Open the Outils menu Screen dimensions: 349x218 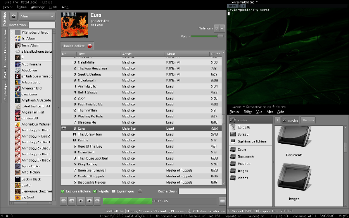click(x=53, y=7)
